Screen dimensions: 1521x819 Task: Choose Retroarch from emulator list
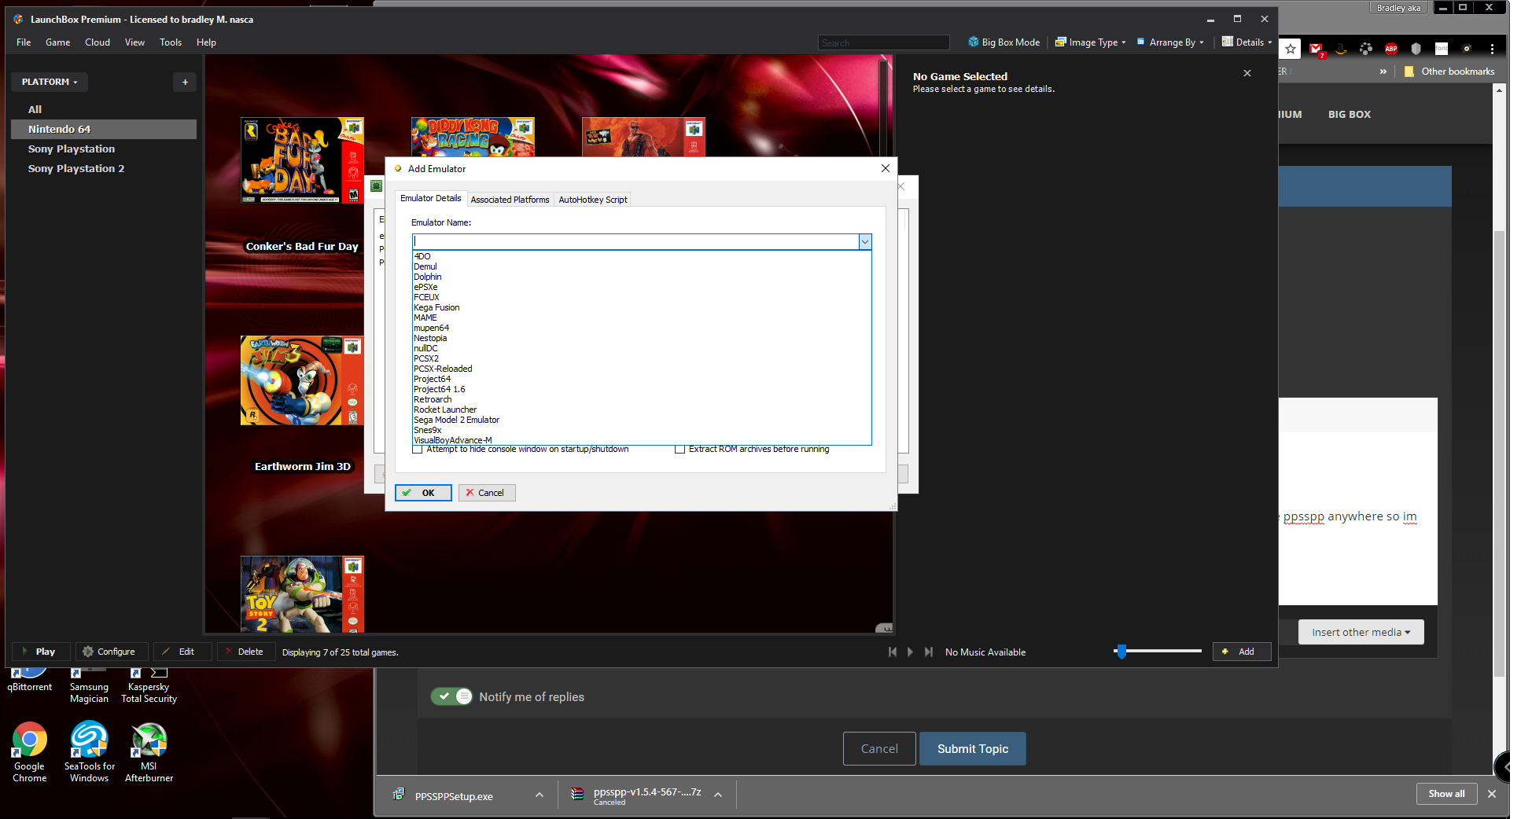pos(642,399)
